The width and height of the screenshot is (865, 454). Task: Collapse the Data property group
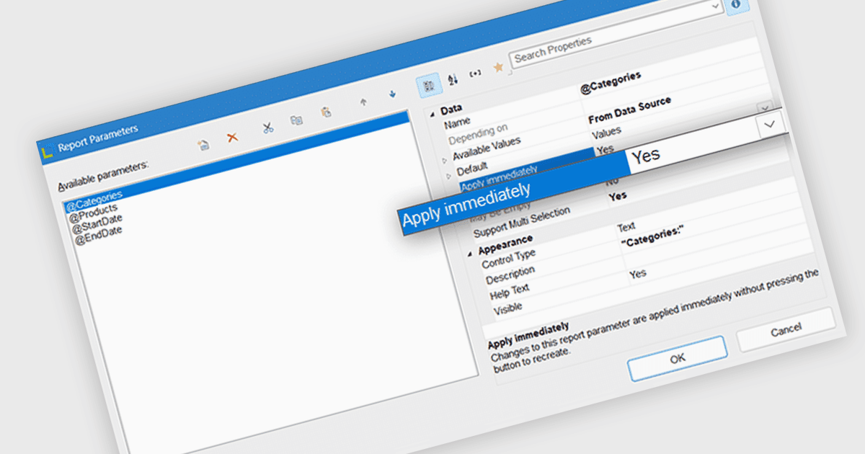click(x=431, y=115)
